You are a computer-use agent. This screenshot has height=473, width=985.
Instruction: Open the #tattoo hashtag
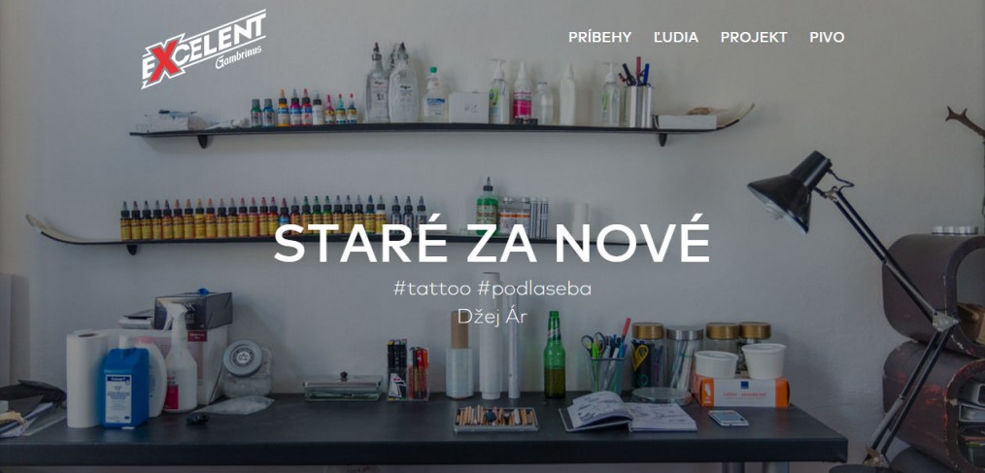(x=432, y=288)
